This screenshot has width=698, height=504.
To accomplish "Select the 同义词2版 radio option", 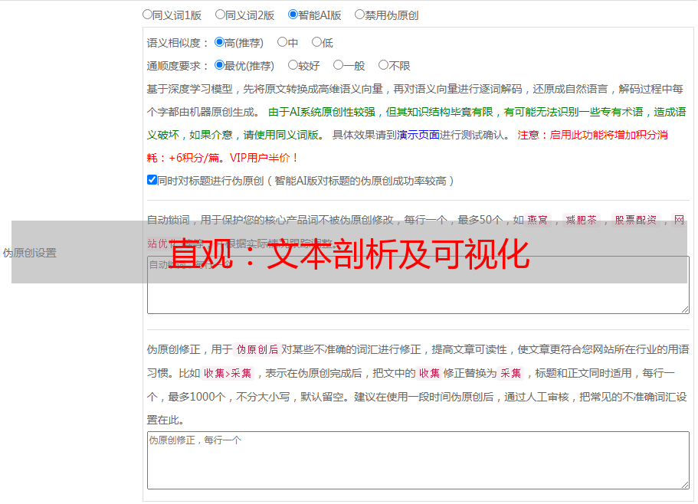I will click(220, 14).
